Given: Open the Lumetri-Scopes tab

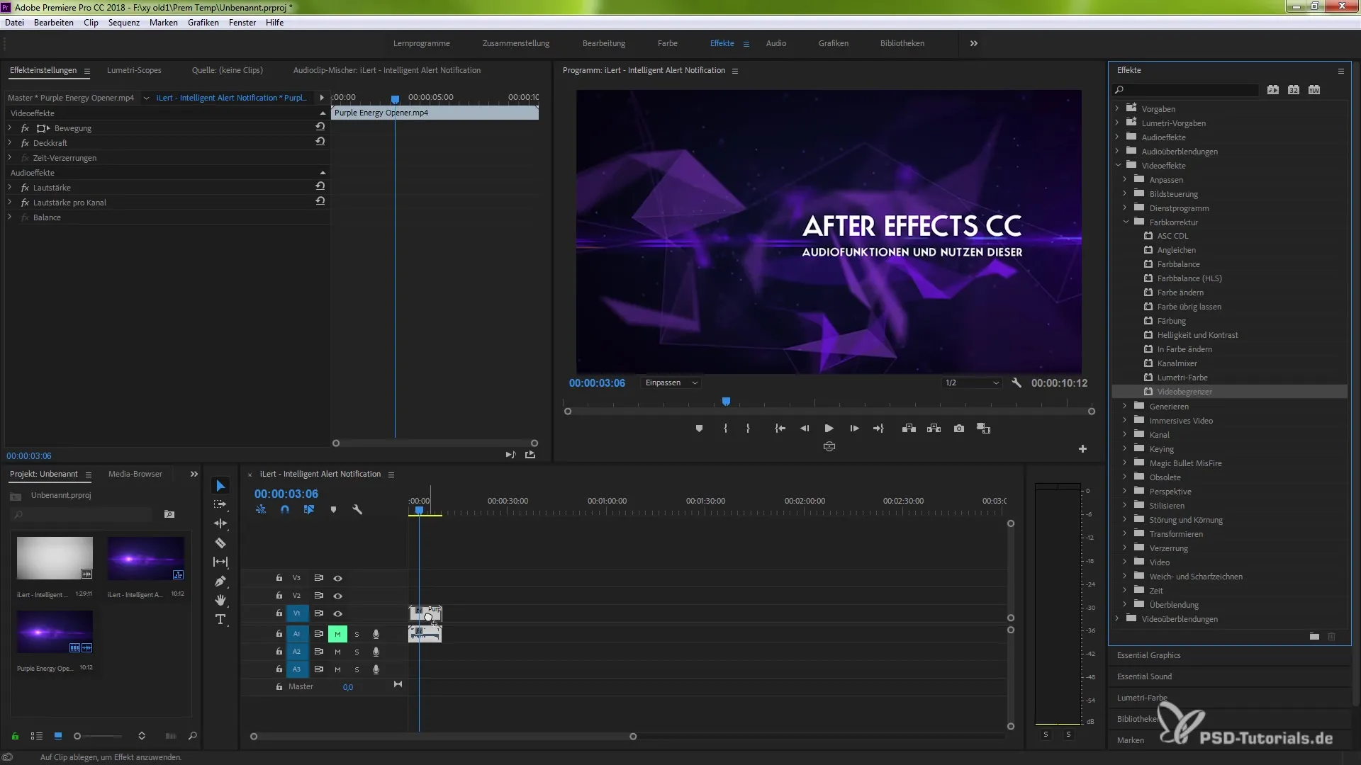Looking at the screenshot, I should [134, 70].
